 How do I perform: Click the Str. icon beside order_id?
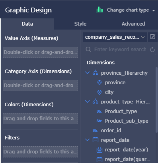(96, 130)
